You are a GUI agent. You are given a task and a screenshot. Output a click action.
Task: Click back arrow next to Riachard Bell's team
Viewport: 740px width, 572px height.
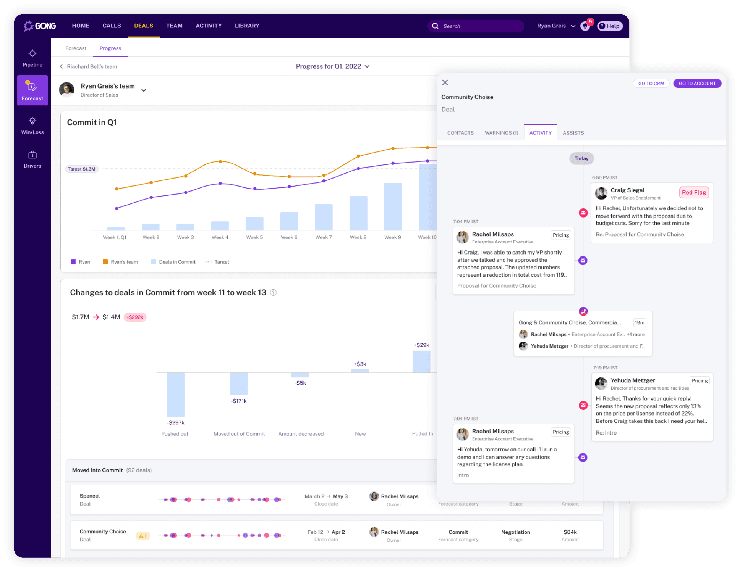point(61,66)
